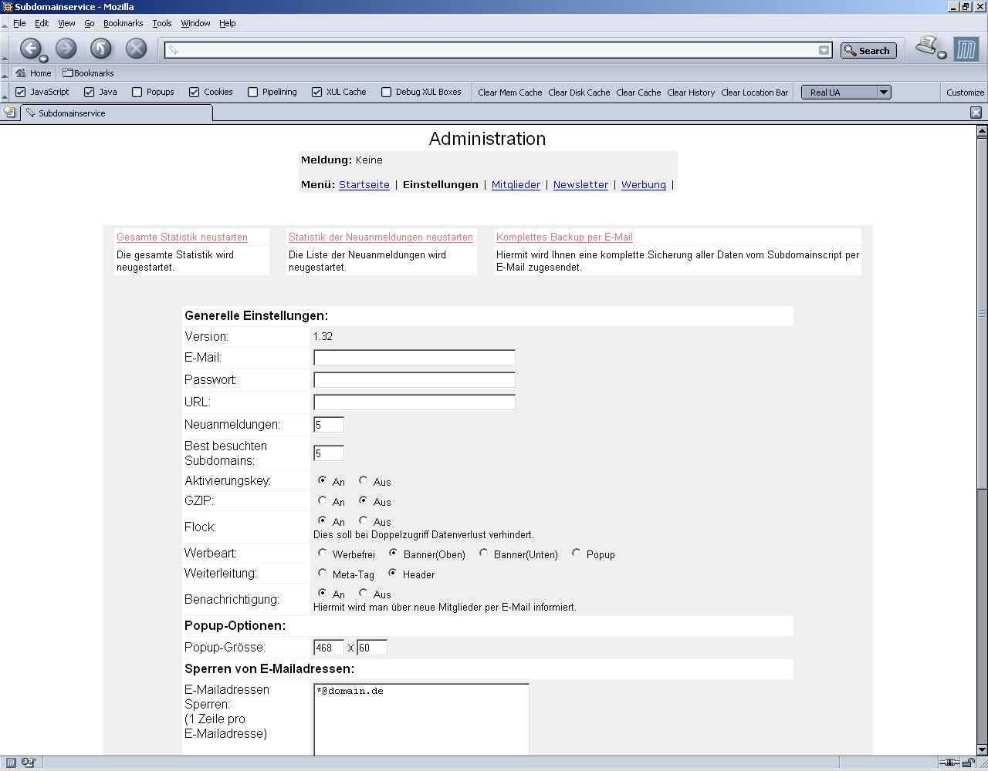Open the dropdown below the Back button
This screenshot has width=988, height=771.
(x=43, y=59)
